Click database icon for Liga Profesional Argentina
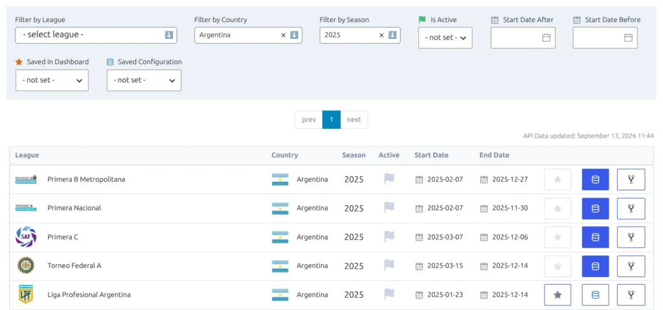This screenshot has width=663, height=310. 596,294
